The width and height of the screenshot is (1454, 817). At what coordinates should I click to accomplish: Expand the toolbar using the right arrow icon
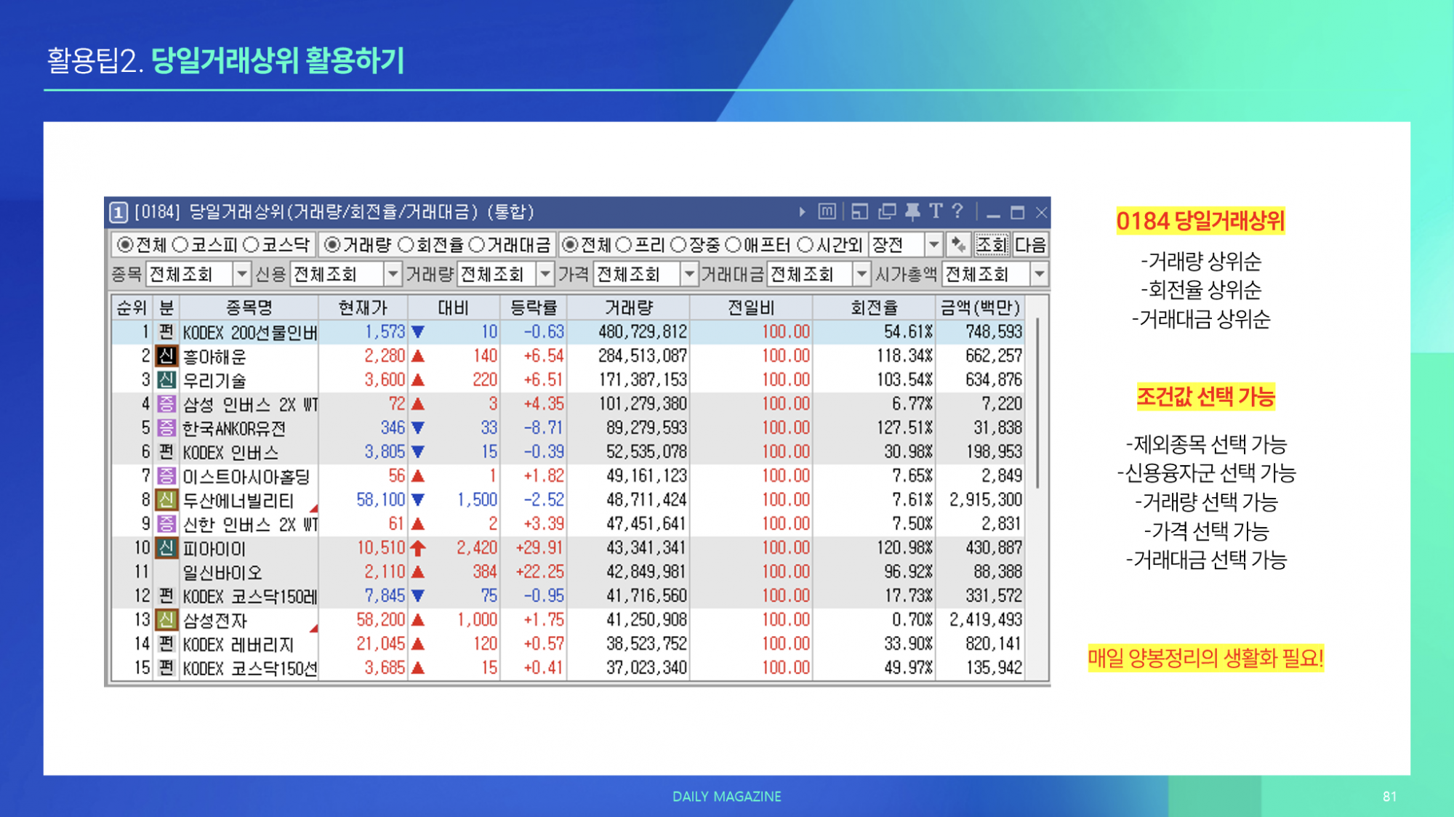click(803, 212)
